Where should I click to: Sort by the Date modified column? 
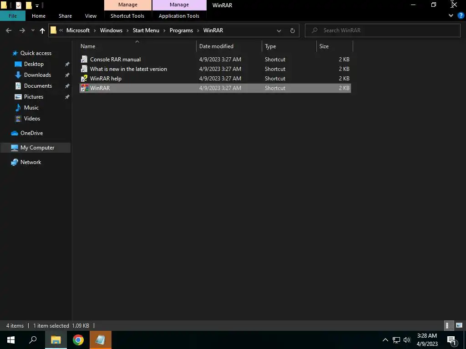coord(216,46)
